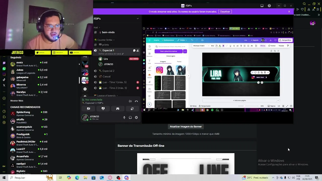Screen dimensions: 322x181
Task: Open the Prodigyddk recommended channel
Action: coord(29,136)
